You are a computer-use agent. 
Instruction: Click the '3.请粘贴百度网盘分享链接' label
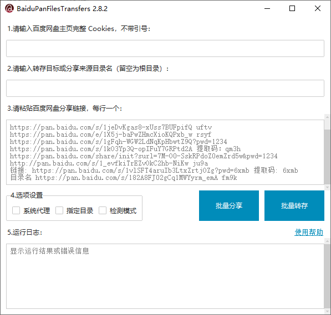[x=65, y=109]
